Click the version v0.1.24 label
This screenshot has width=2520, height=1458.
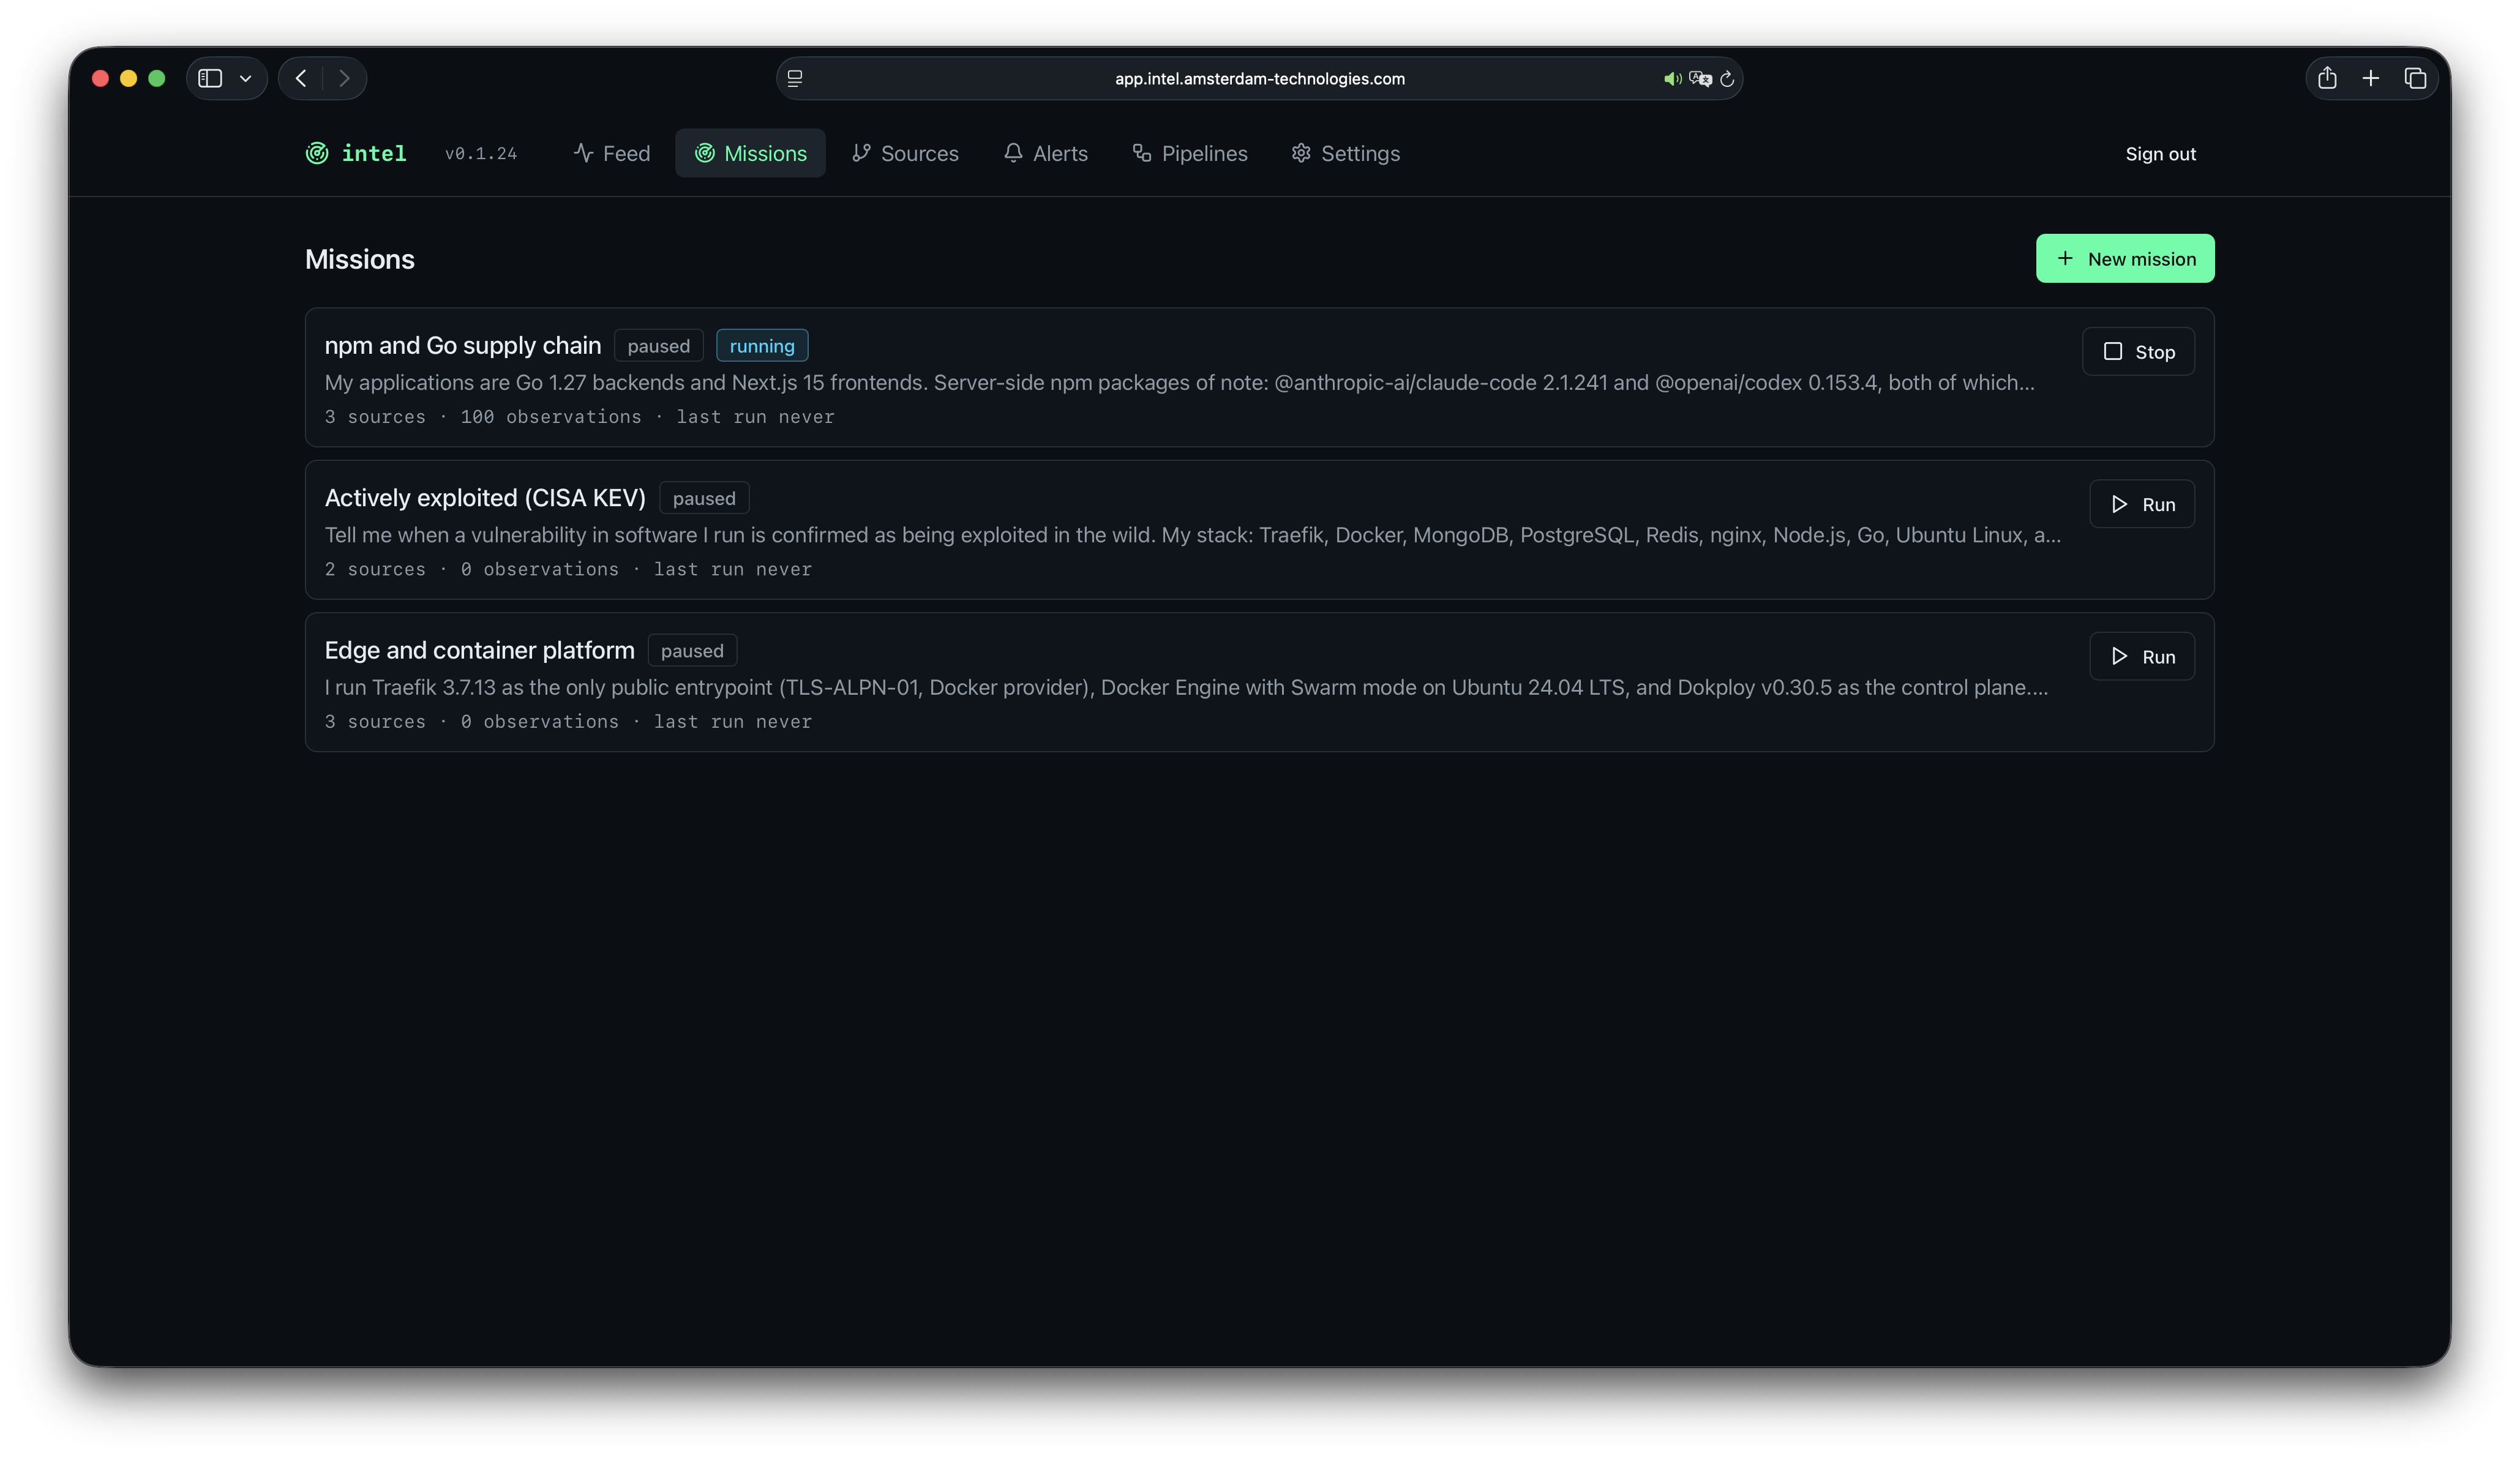[481, 154]
